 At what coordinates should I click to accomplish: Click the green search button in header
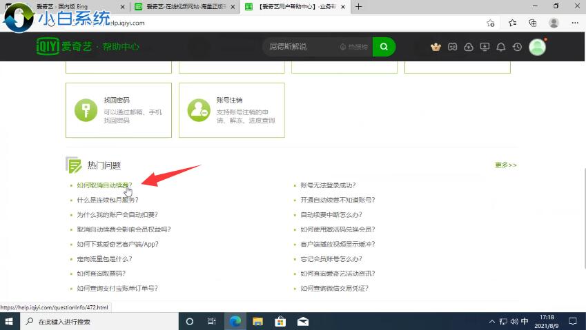click(384, 47)
